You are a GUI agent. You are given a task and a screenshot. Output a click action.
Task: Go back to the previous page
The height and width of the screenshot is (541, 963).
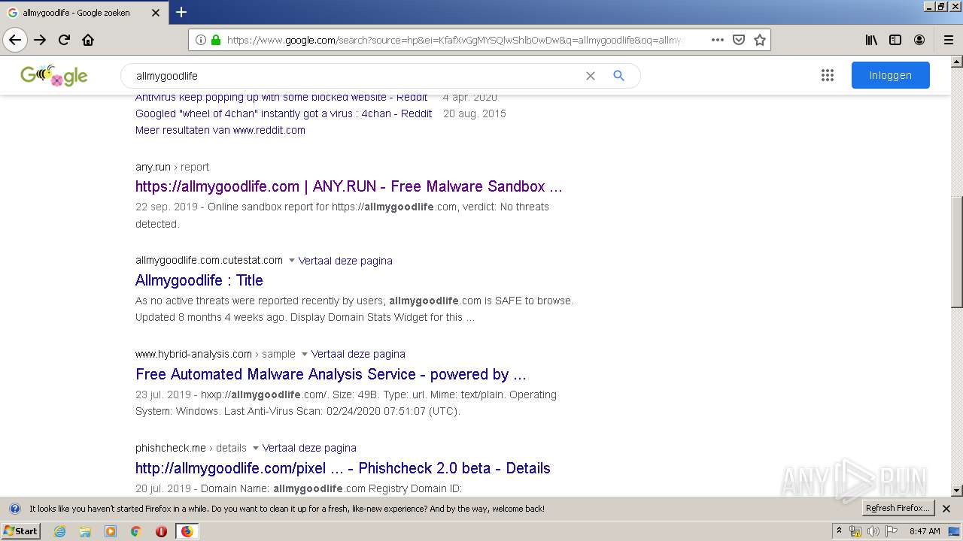(15, 40)
